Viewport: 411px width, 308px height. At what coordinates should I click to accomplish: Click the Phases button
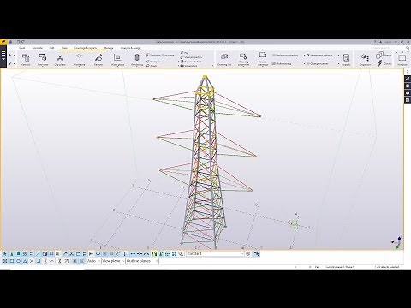384,56
